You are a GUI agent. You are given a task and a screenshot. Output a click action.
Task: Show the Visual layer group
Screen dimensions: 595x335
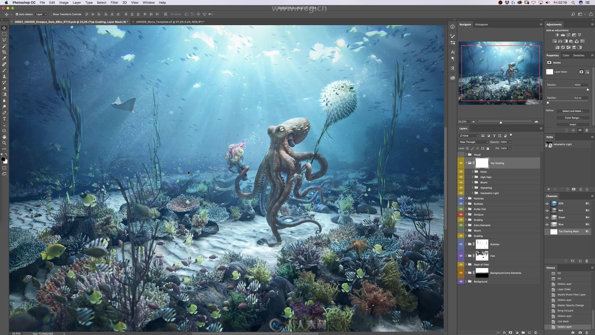click(x=461, y=154)
